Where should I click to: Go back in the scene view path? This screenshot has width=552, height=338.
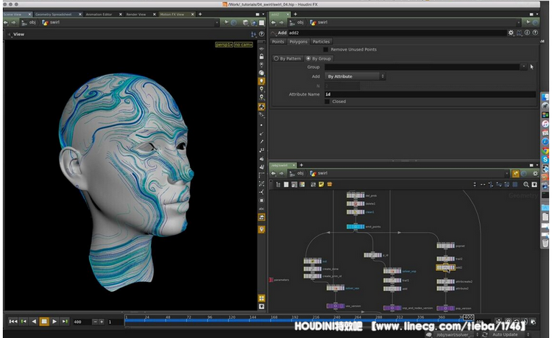pos(6,23)
